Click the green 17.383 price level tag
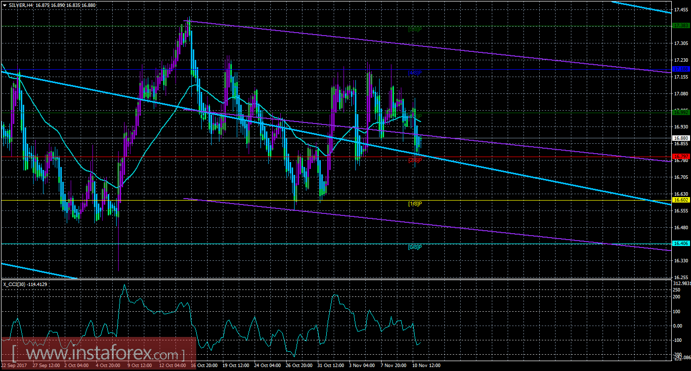Viewport: 691px width, 371px height. click(681, 25)
